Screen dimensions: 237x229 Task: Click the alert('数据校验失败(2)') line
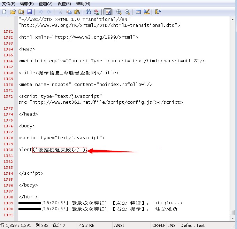tap(53, 150)
